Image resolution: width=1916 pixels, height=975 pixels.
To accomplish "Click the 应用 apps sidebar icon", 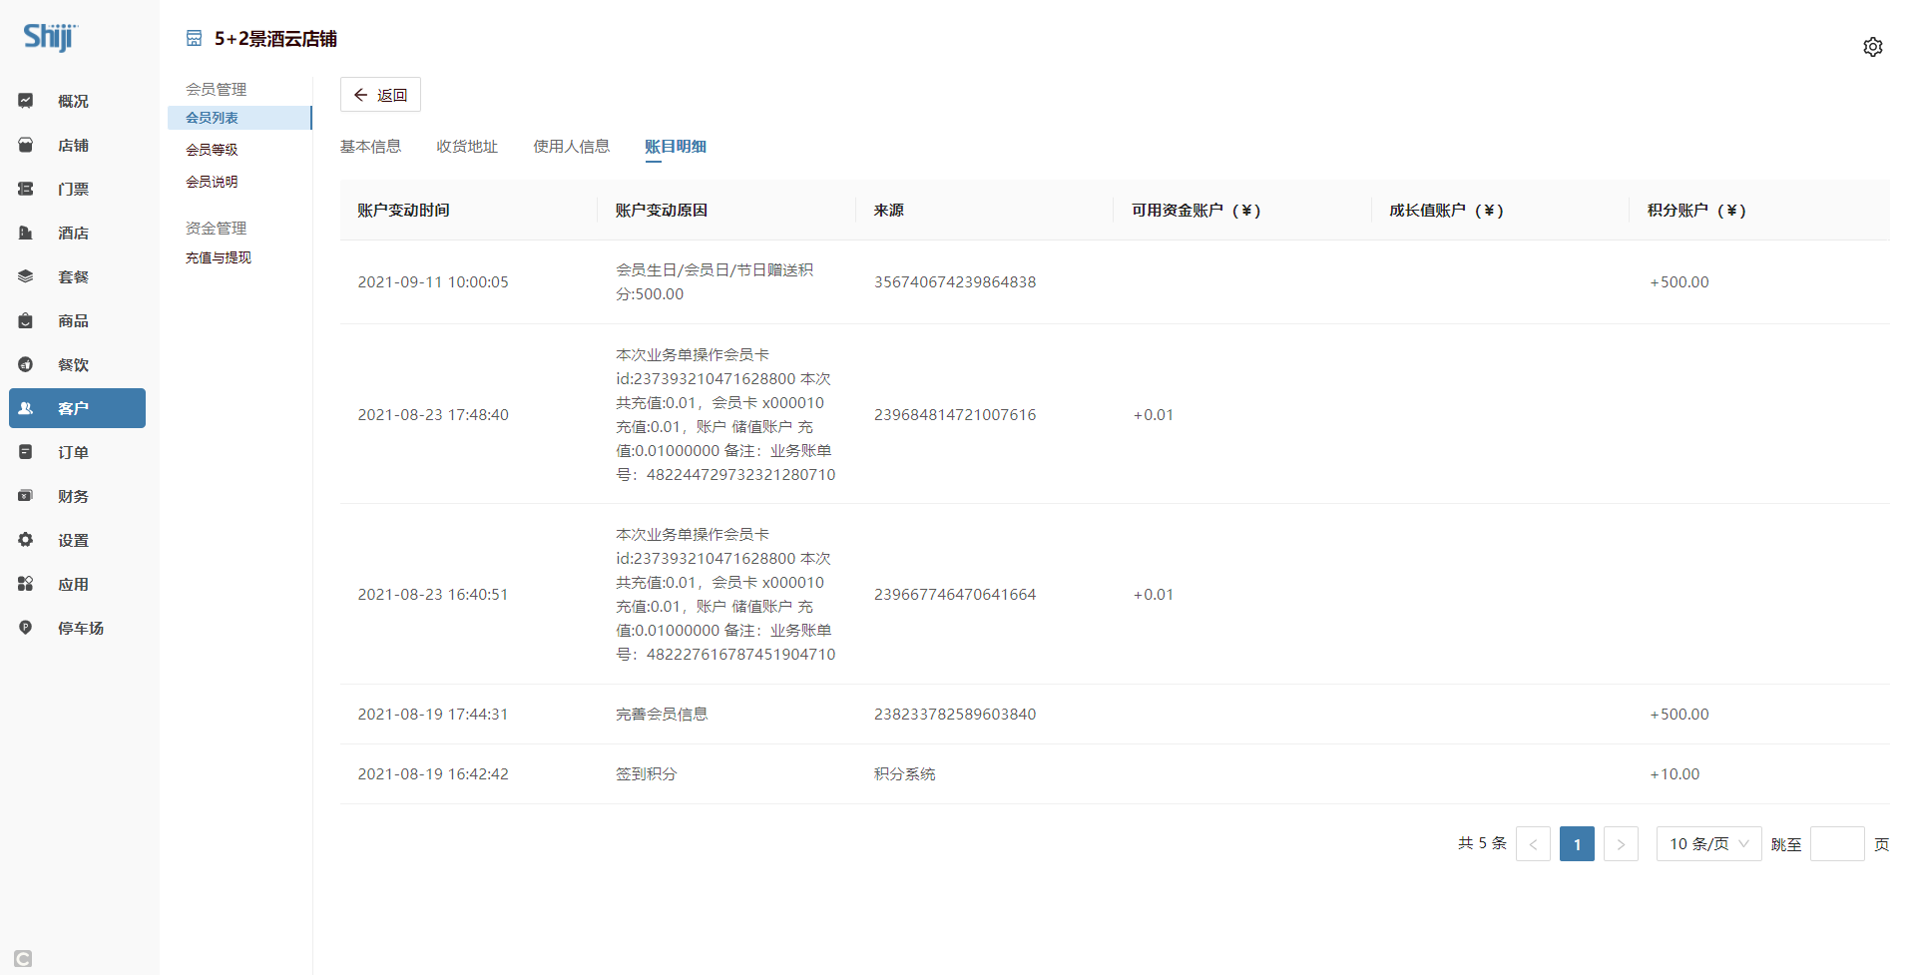I will (x=26, y=584).
